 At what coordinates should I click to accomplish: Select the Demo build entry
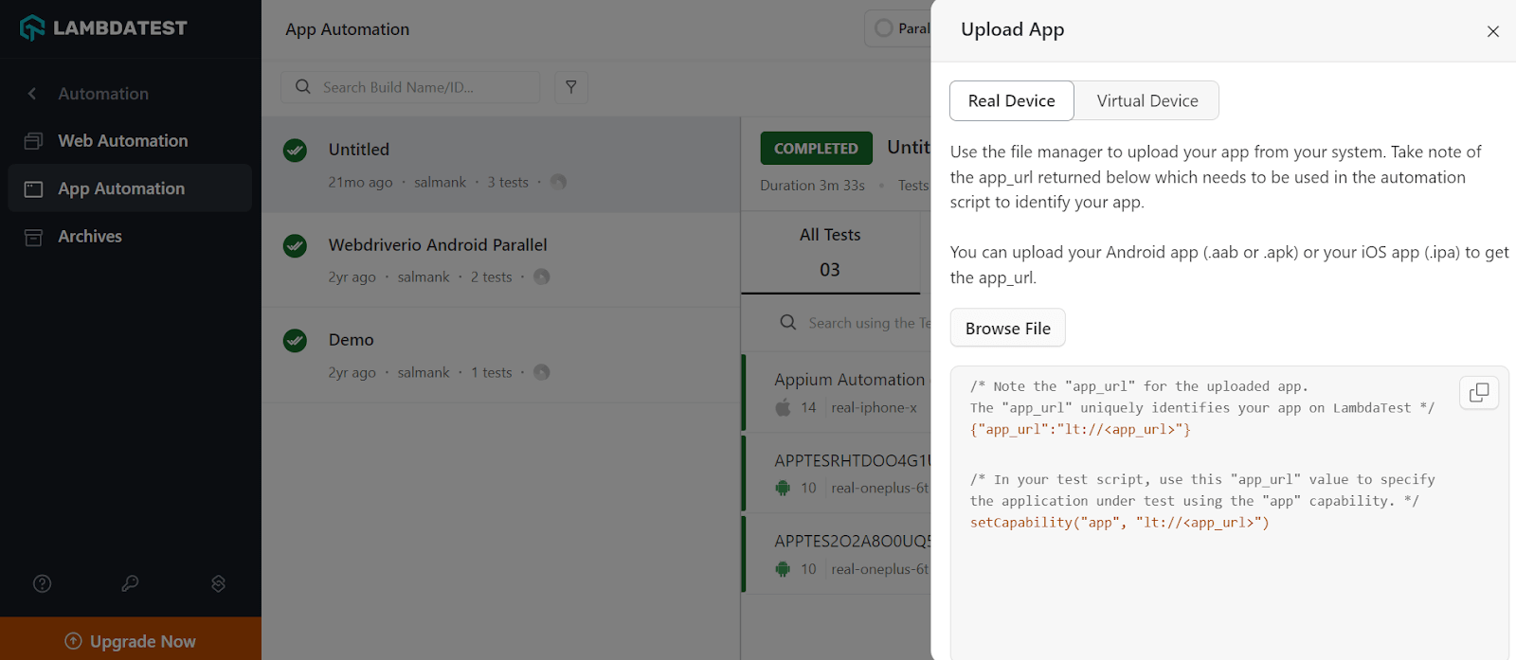coord(352,340)
